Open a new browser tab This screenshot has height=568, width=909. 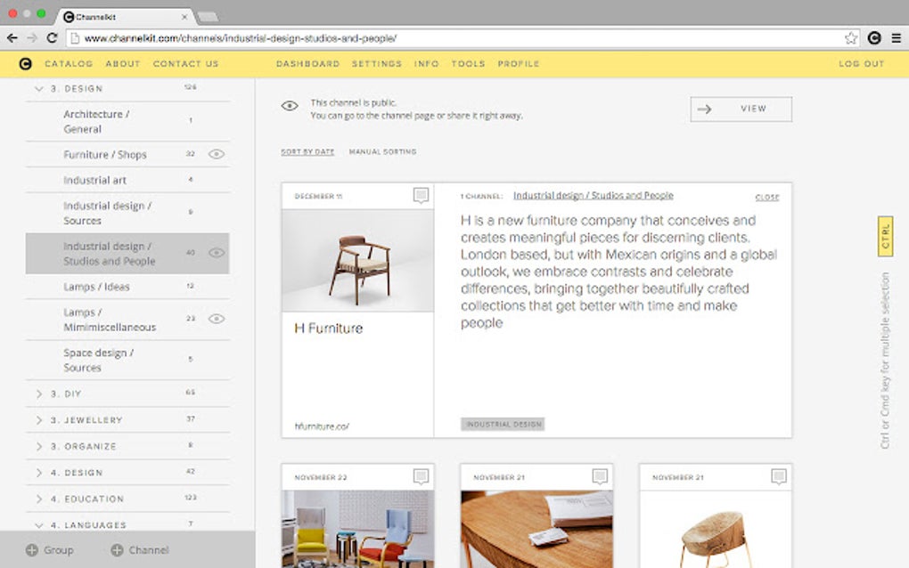208,18
